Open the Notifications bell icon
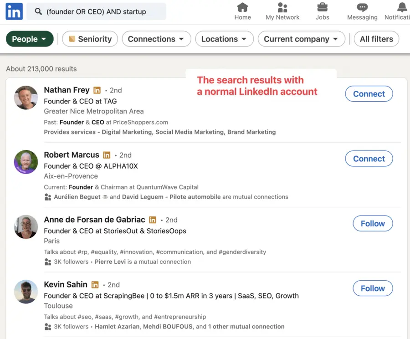Viewport: 410px width, 339px height. pos(401,8)
